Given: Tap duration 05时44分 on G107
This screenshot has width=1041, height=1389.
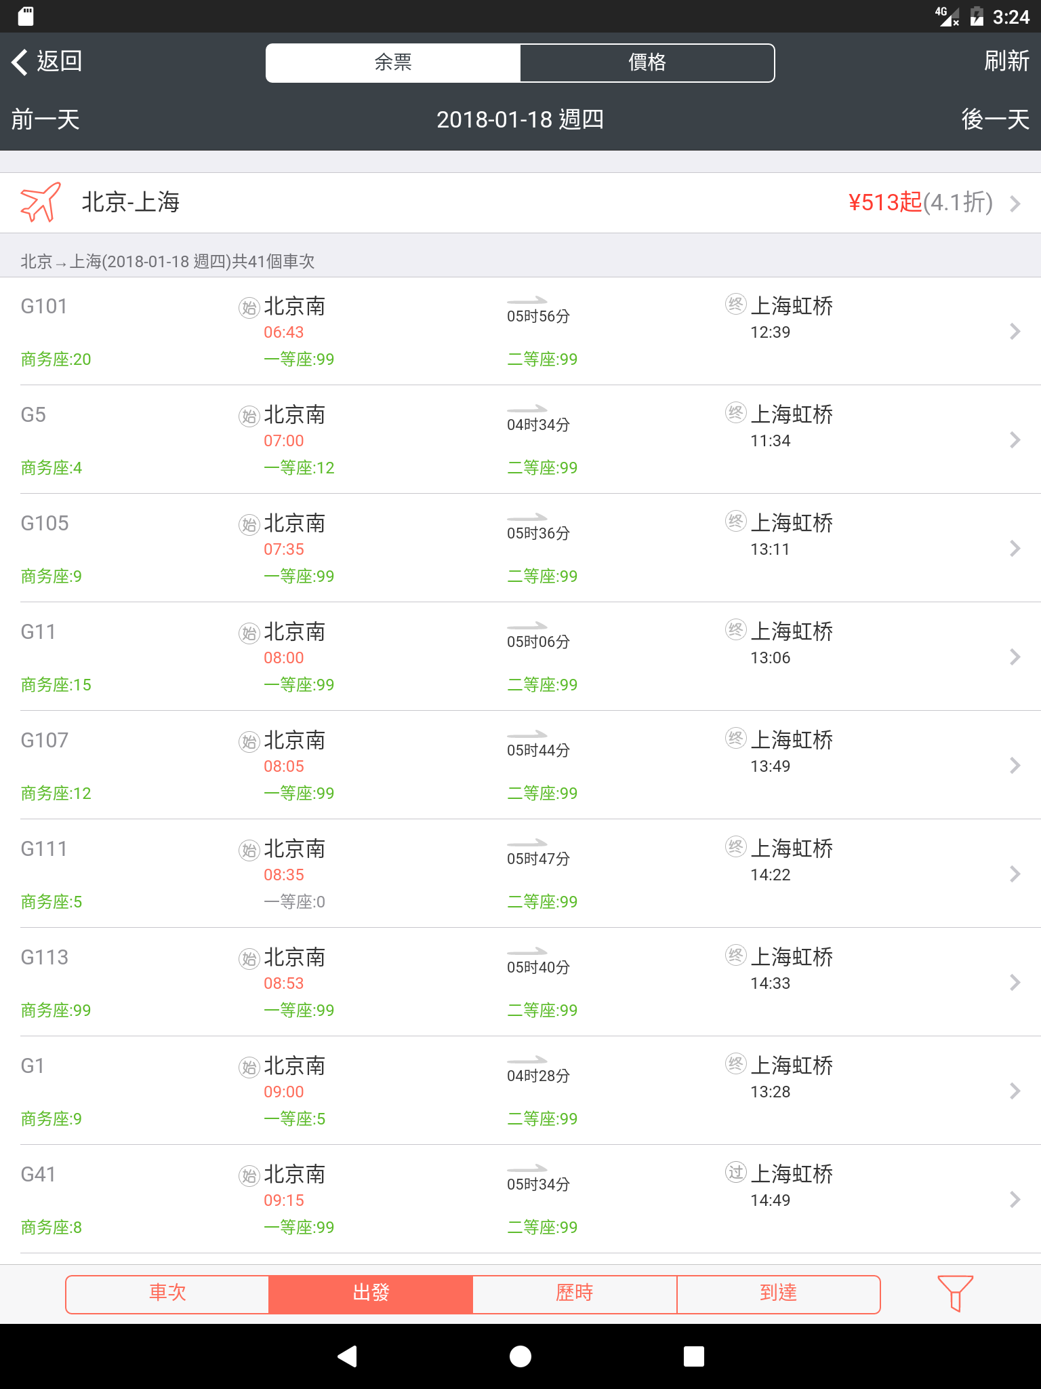Looking at the screenshot, I should coord(539,750).
